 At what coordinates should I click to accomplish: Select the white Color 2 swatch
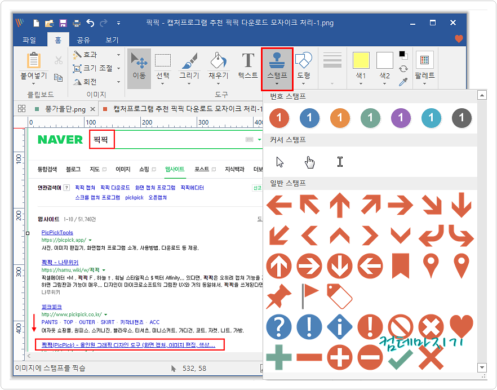(384, 60)
